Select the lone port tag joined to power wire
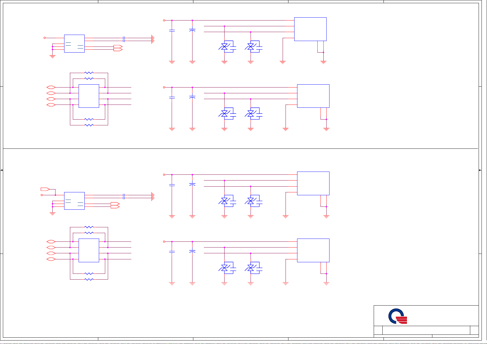This screenshot has width=487, height=344. click(x=45, y=189)
